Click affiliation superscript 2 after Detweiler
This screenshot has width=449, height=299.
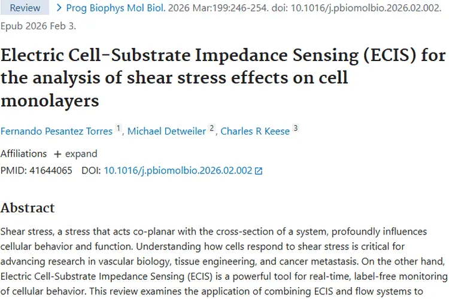click(x=212, y=128)
